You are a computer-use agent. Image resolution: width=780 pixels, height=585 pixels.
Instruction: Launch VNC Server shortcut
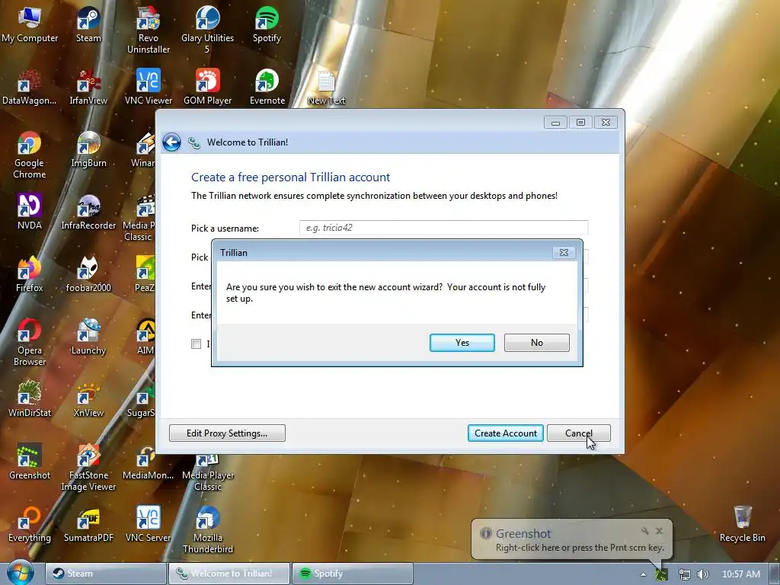pos(149,525)
